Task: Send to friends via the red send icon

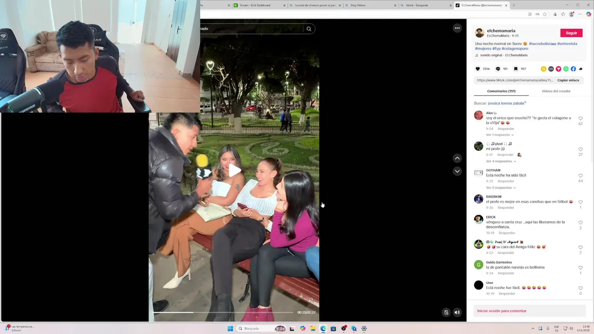Action: 558,69
